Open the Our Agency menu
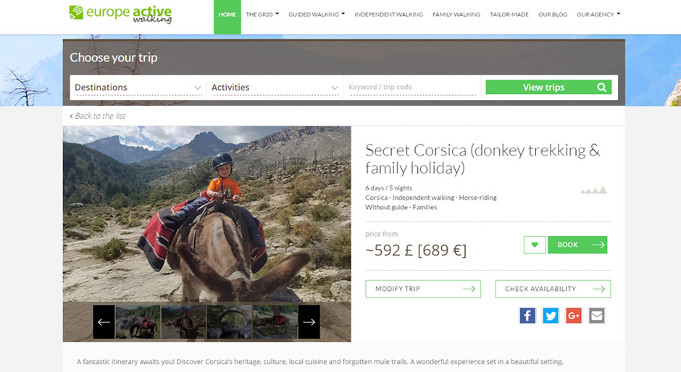681x372 pixels. 598,14
